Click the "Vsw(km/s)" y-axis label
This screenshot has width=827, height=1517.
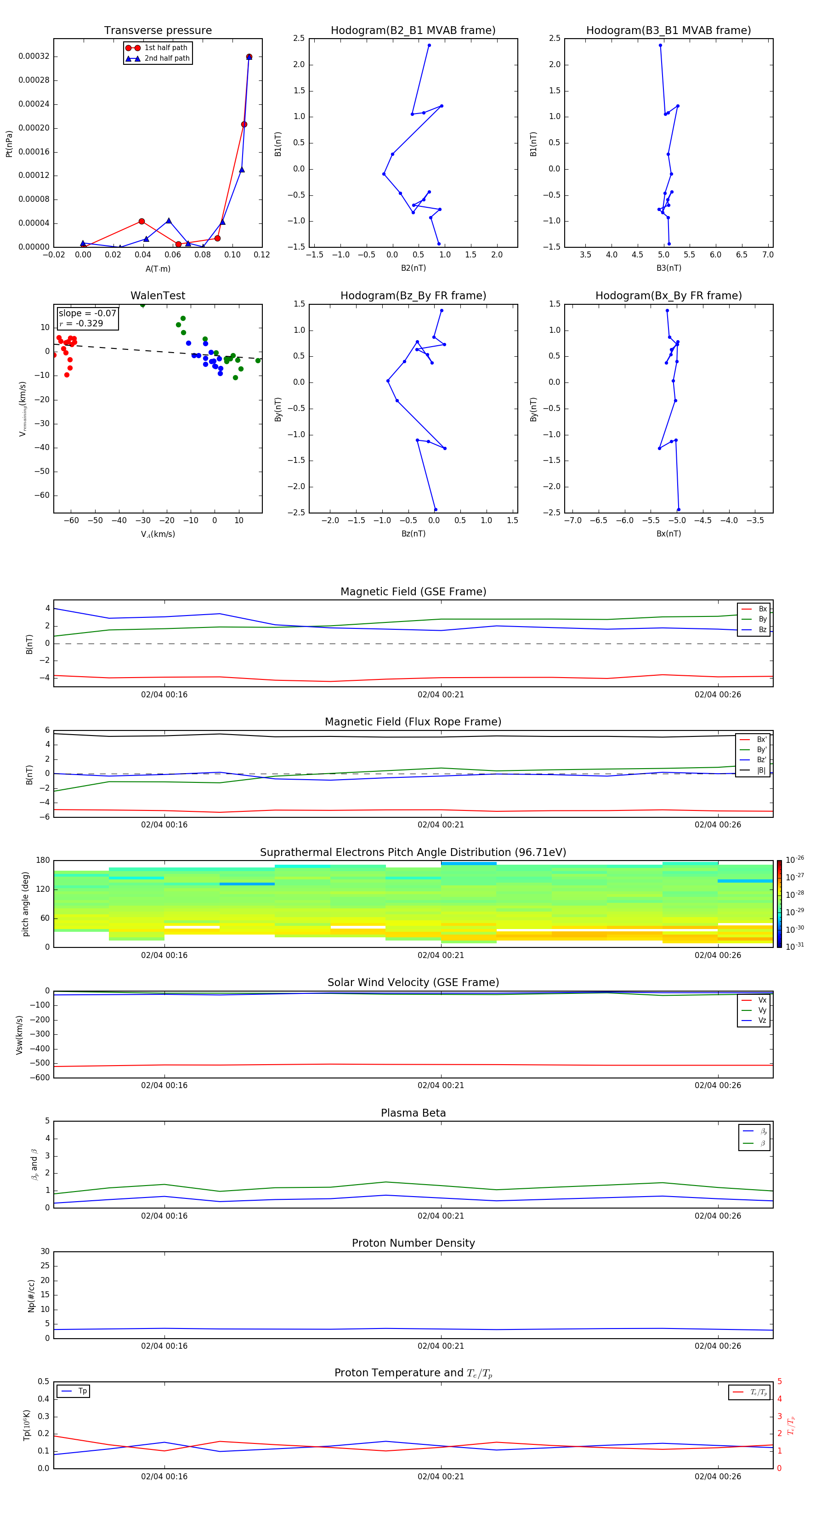coord(19,1035)
